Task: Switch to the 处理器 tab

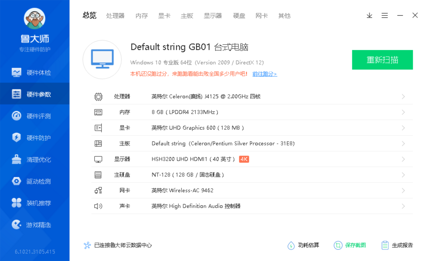Action: 115,16
